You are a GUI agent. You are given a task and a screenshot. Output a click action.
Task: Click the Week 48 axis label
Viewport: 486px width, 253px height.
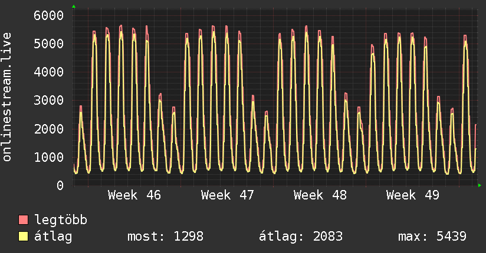click(320, 195)
